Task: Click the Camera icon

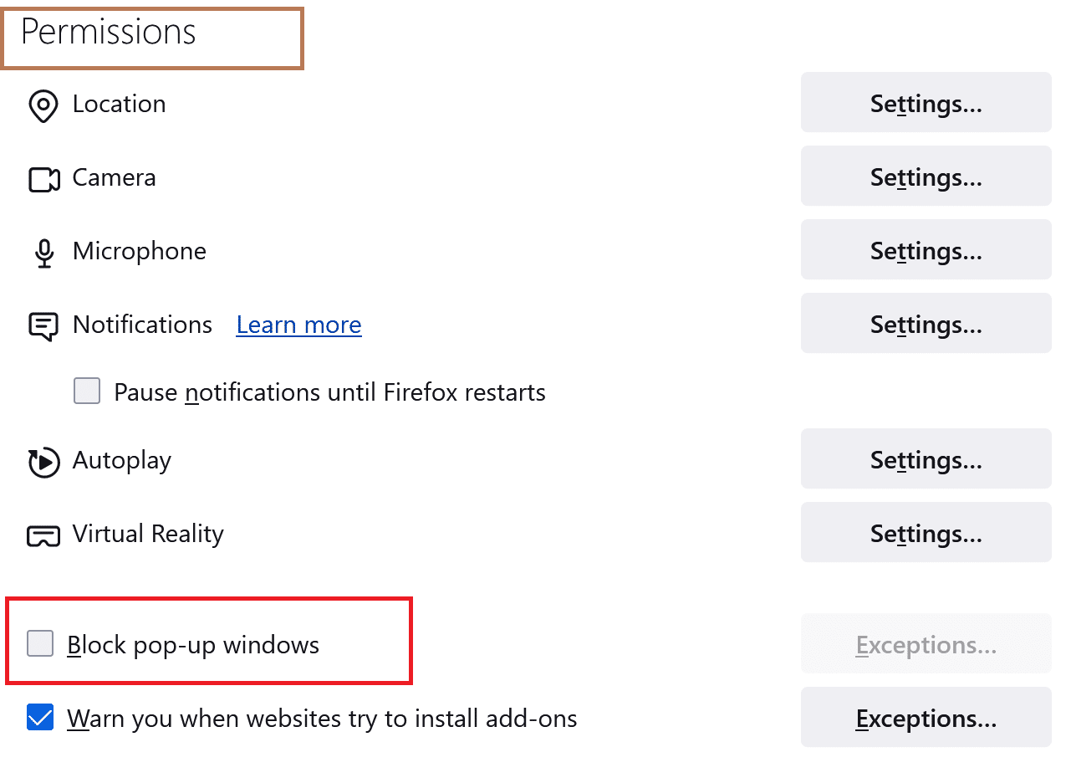Action: click(43, 178)
